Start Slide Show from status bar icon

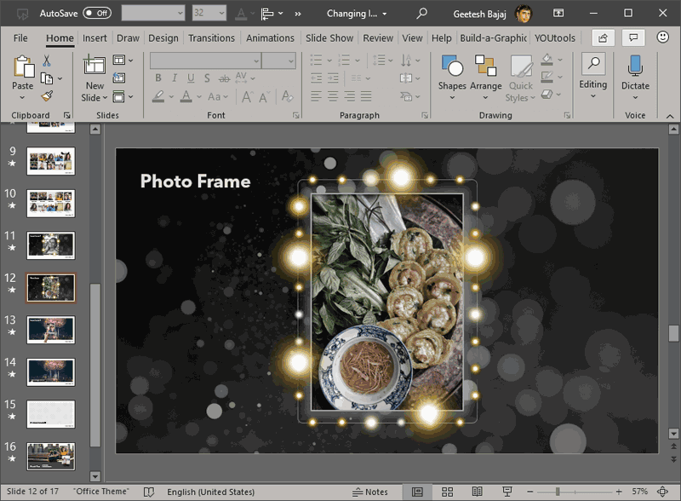[508, 492]
